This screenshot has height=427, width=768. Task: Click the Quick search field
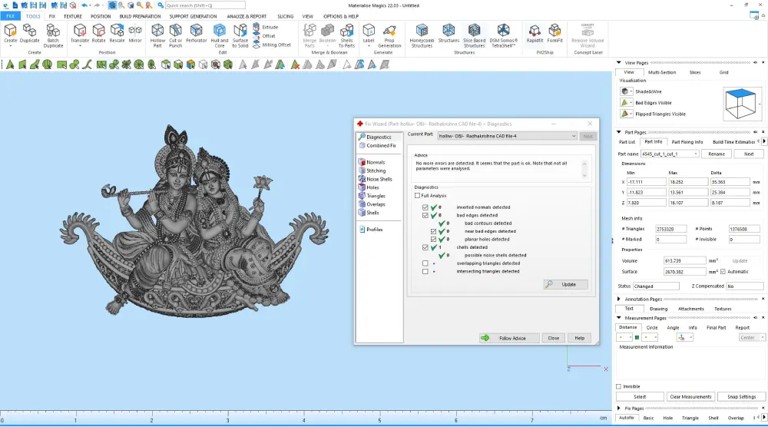point(205,5)
